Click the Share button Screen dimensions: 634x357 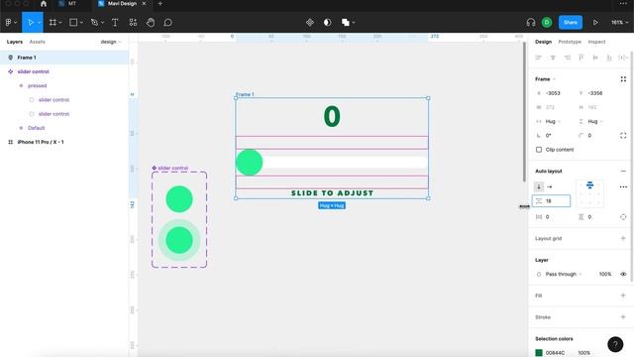(571, 23)
